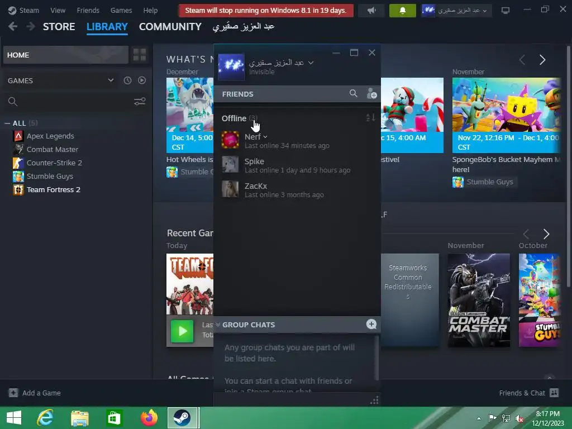Switch to collections grid view icon
The width and height of the screenshot is (572, 429).
(140, 55)
